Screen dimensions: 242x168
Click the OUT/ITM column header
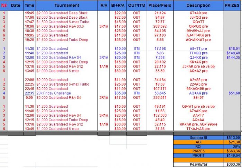137,6
